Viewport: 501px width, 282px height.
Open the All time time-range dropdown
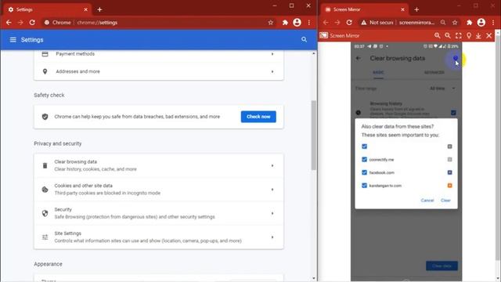(x=442, y=89)
